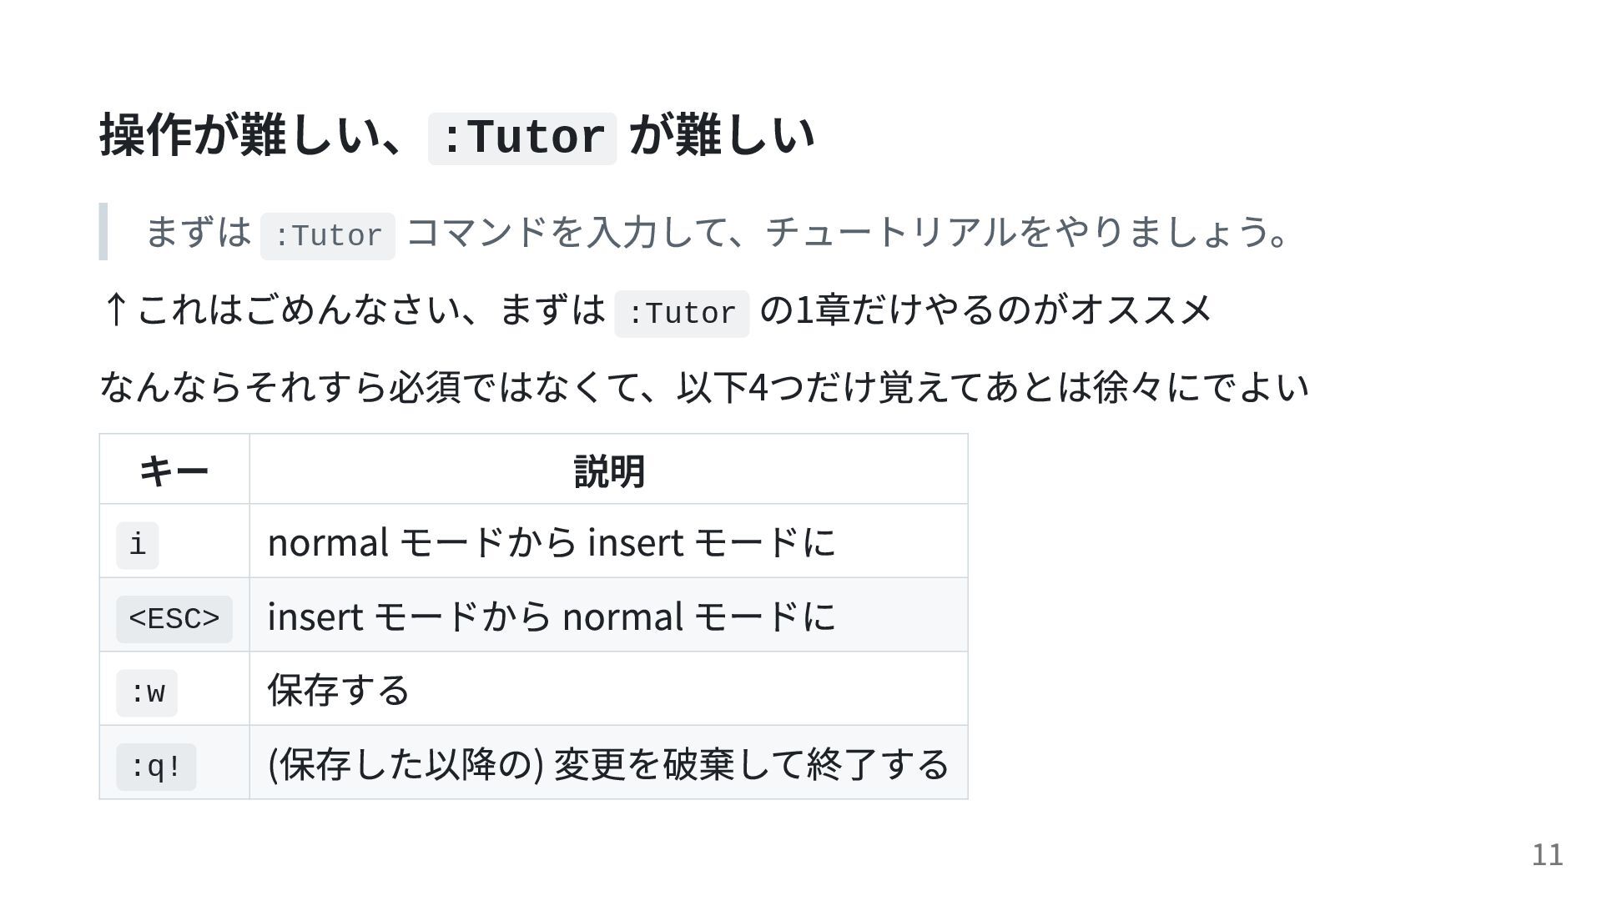
Task: Click the 'insert モードから normal モードに' description
Action: coord(552,617)
